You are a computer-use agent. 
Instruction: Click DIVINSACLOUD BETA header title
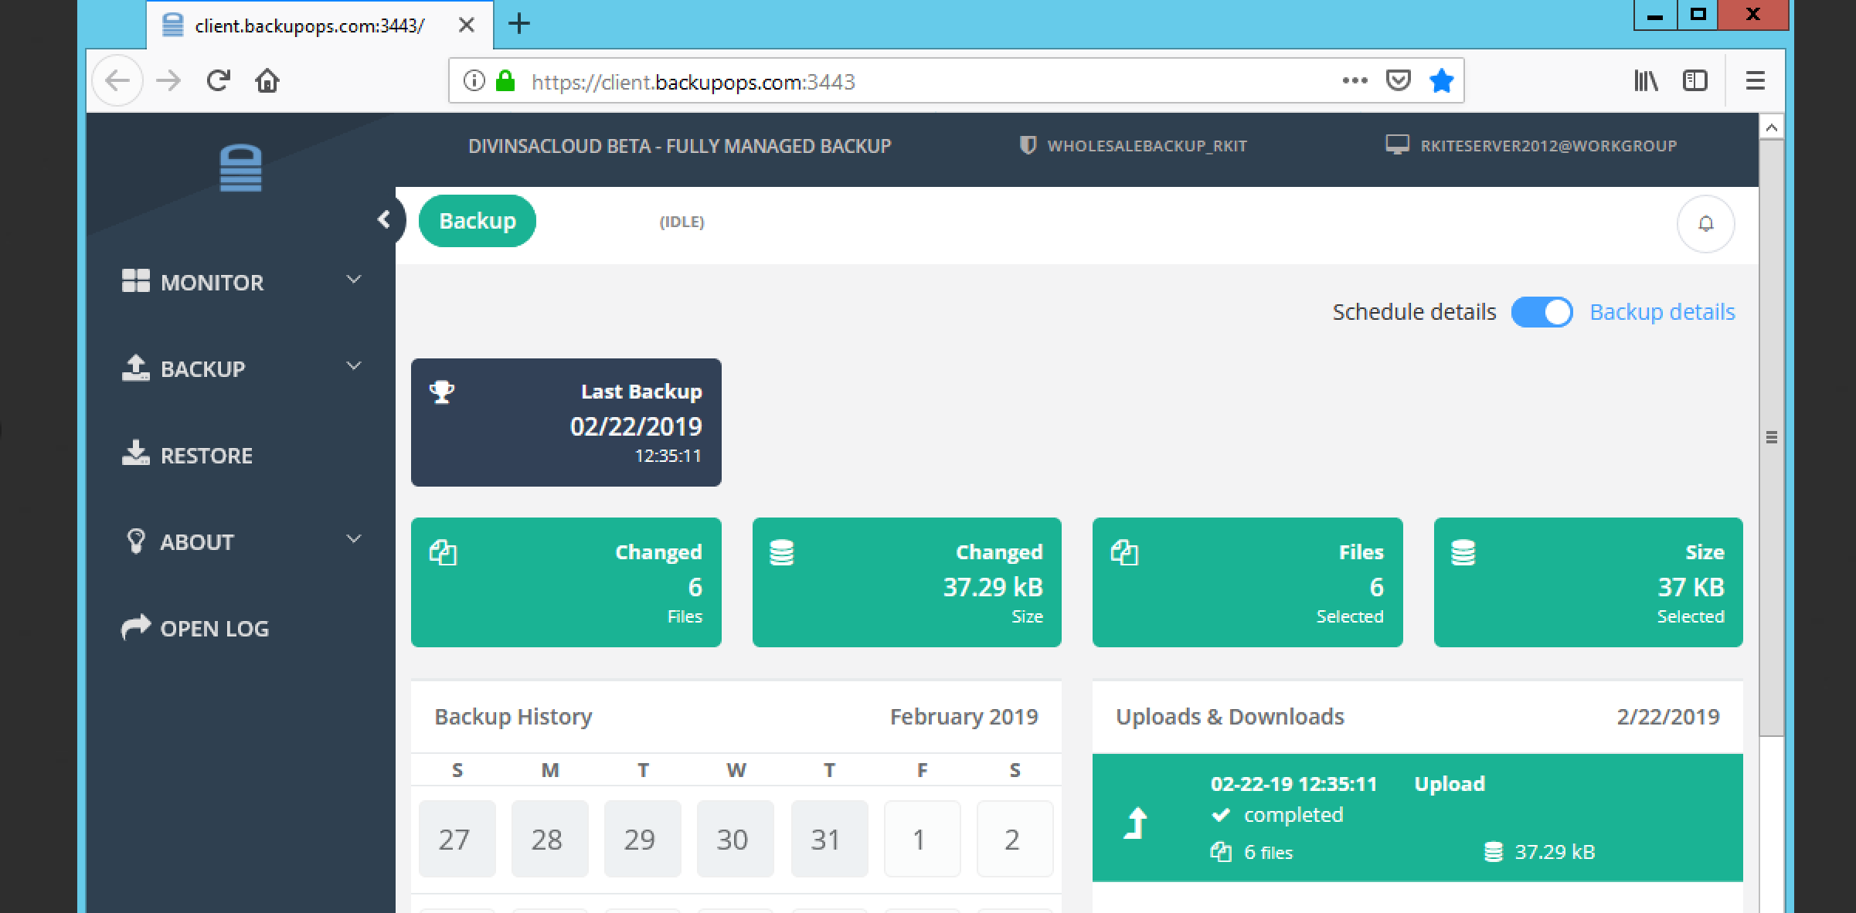click(679, 146)
